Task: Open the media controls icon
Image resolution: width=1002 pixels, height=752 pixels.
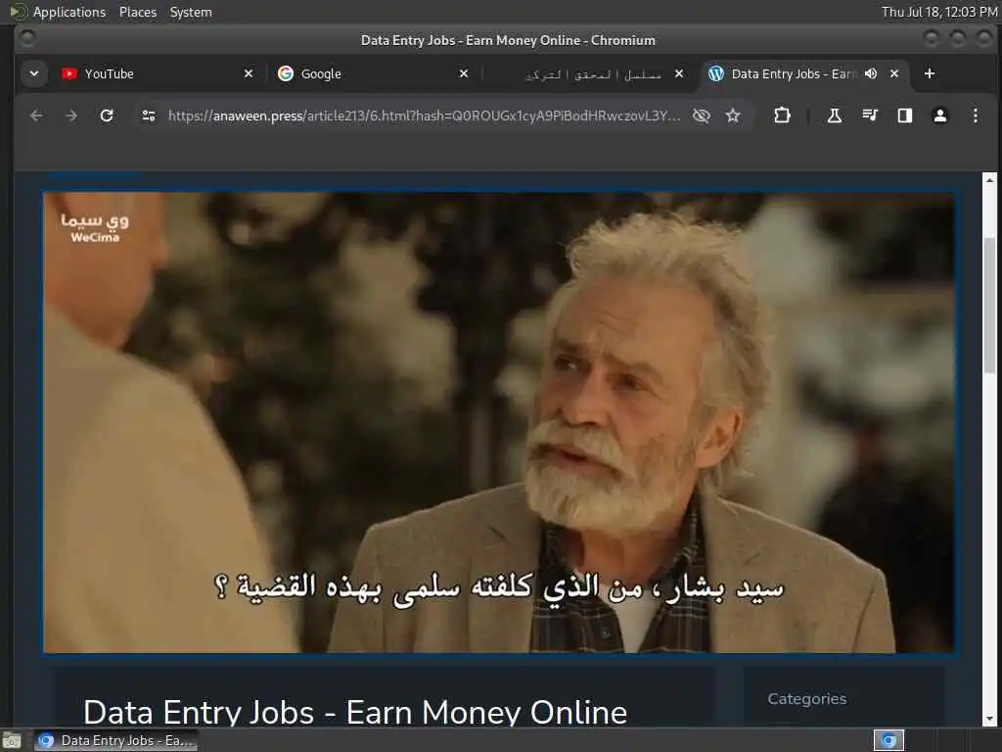Action: [x=870, y=116]
